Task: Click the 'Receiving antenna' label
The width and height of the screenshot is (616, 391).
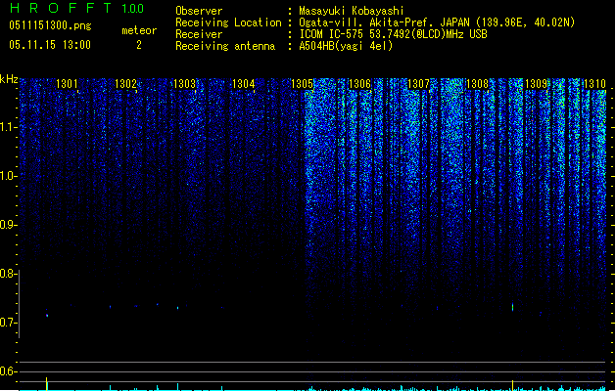Action: click(x=225, y=46)
